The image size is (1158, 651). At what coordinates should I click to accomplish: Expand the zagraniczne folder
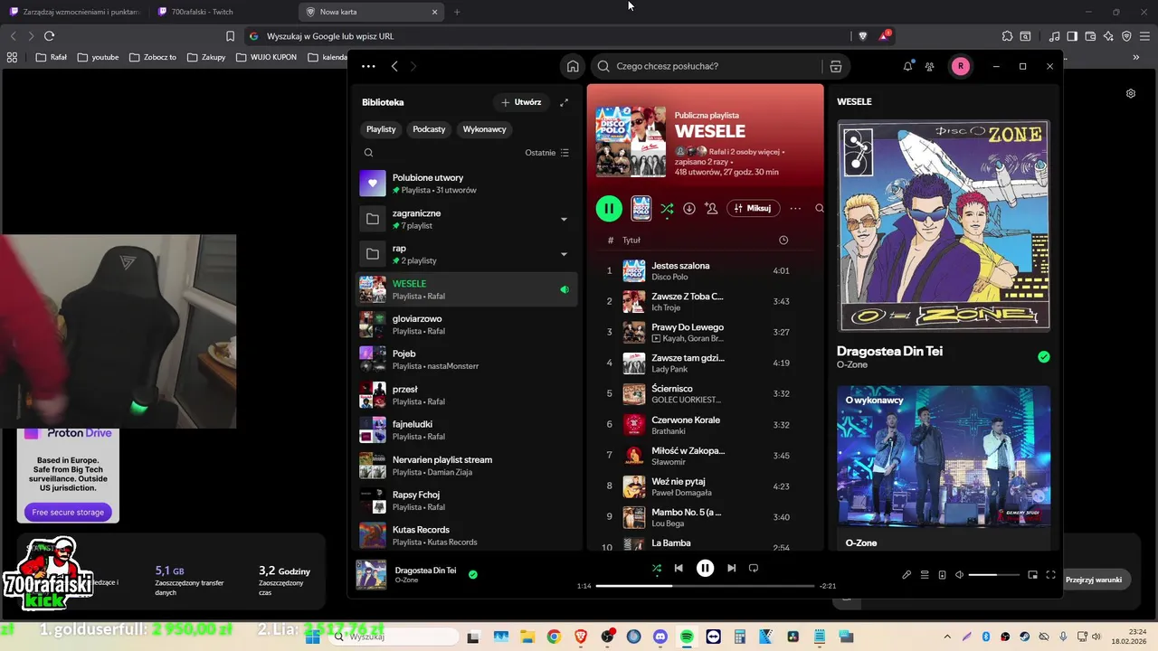point(564,219)
